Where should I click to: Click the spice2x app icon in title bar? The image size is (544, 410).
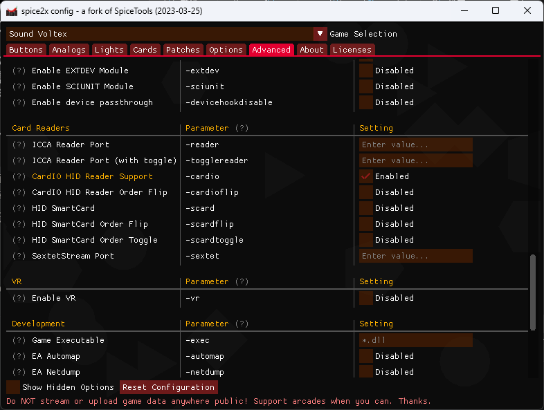point(12,11)
